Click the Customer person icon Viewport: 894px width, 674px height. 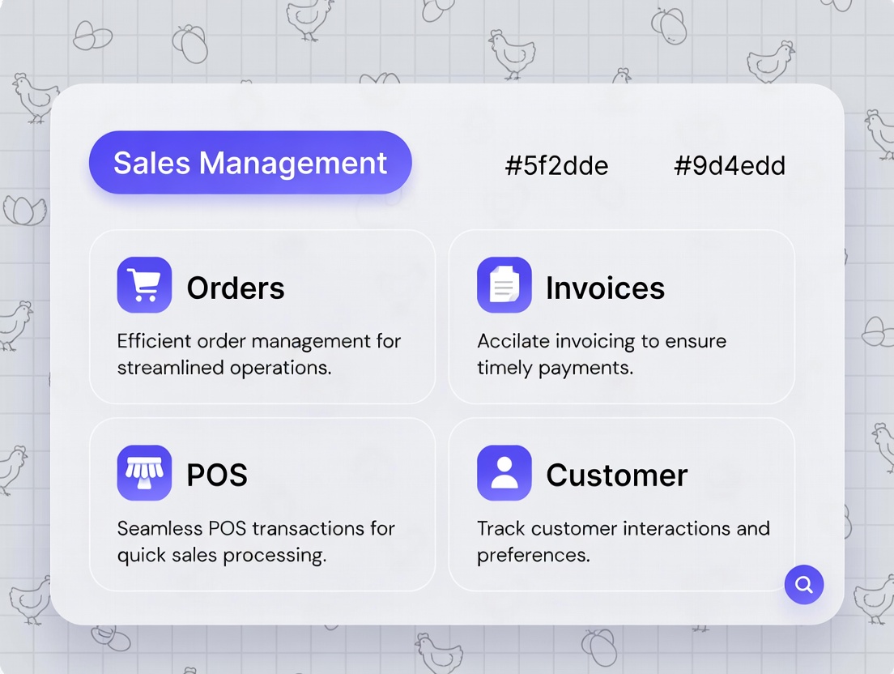click(x=504, y=473)
